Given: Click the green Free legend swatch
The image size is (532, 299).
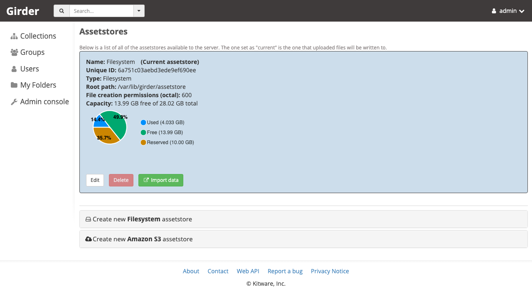Looking at the screenshot, I should tap(143, 132).
